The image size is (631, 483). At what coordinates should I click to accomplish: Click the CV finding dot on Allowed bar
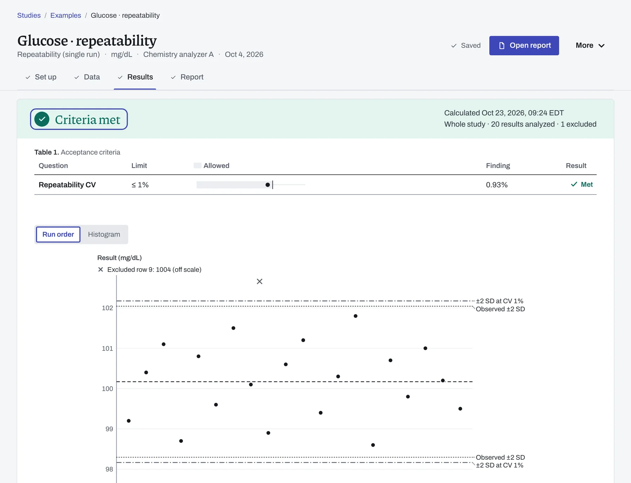(267, 185)
